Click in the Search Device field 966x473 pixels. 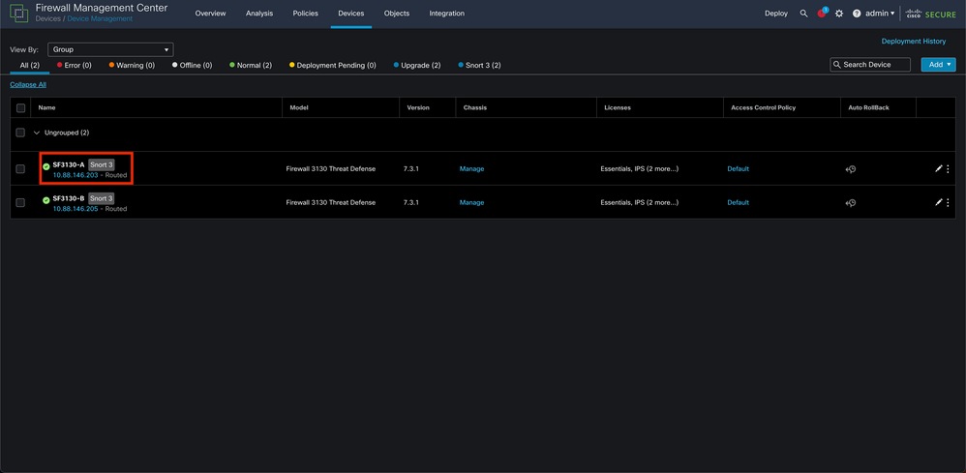point(870,65)
